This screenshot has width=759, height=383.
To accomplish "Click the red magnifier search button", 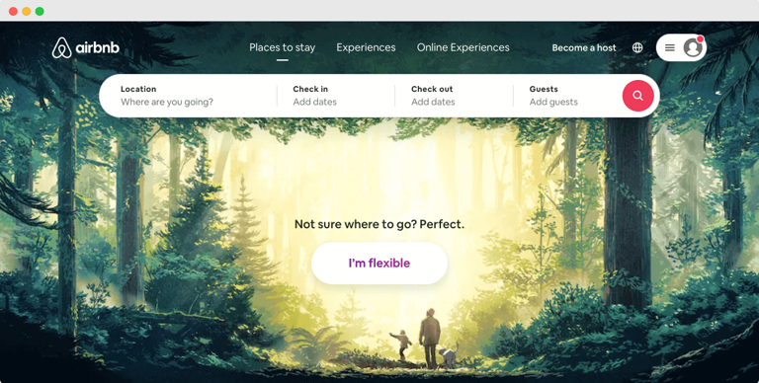I will pos(638,96).
